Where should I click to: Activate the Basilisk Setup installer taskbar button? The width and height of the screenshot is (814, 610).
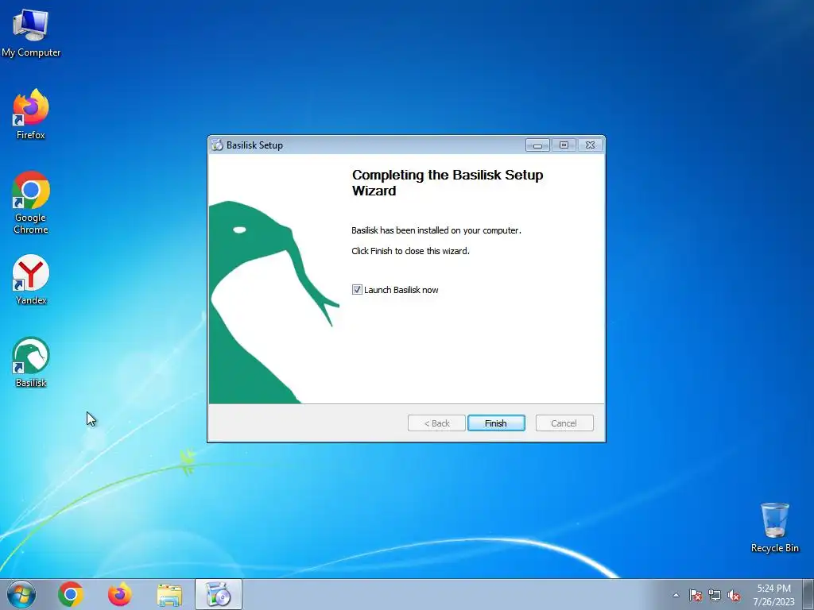pos(219,594)
